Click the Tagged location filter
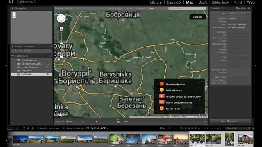 click(x=129, y=8)
